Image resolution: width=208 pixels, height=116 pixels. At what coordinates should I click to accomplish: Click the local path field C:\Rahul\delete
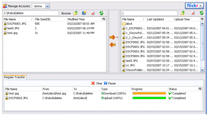pyautogui.click(x=31, y=13)
